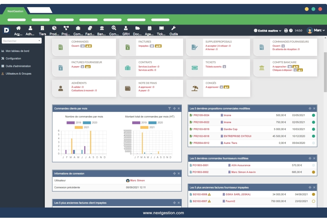The image size is (327, 222).
Task: Open the help question mark icon
Action: coord(291,30)
